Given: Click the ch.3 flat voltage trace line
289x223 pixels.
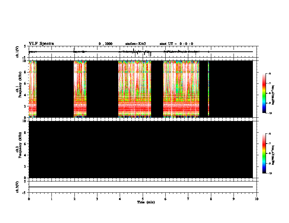Looking at the screenshot, I should [141, 187].
